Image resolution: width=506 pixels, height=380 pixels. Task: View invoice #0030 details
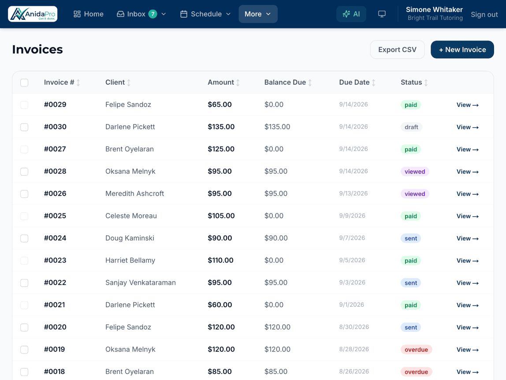click(467, 127)
